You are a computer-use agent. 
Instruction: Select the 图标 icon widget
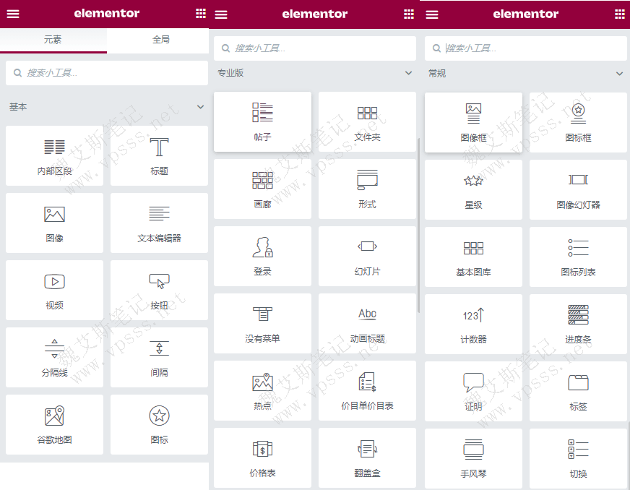[159, 424]
